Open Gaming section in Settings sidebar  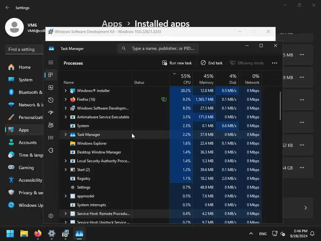coord(24,168)
